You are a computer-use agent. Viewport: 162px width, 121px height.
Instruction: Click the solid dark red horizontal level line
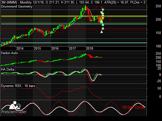[74, 29]
